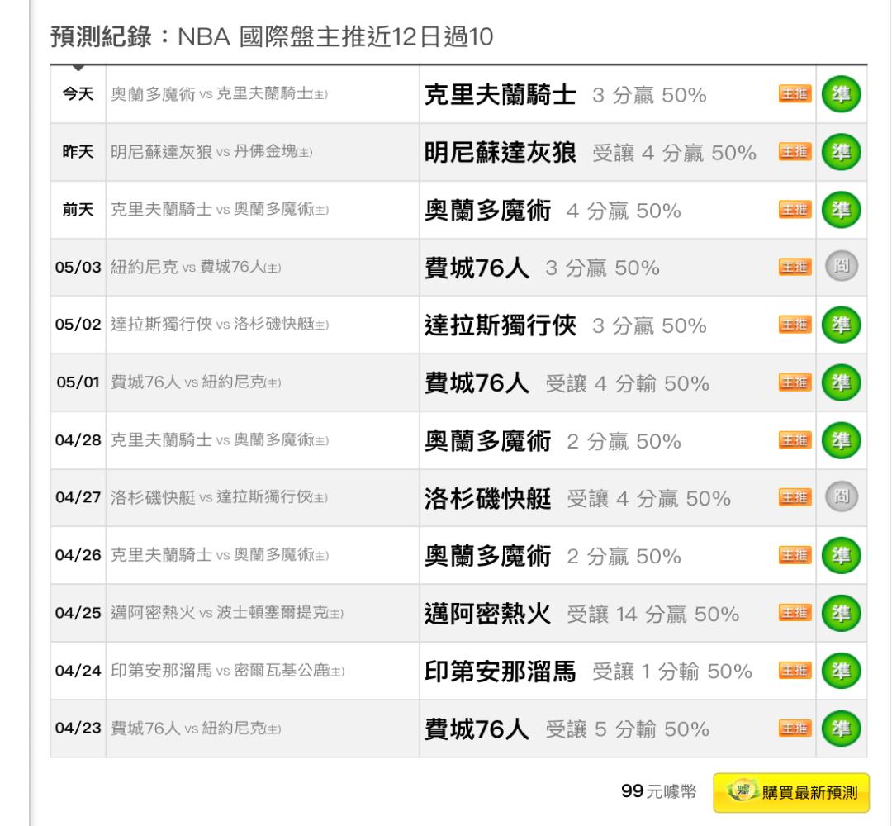
Task: Select the 04/23 matchup 費城76人 vs 紐約尼克
Action: point(196,729)
